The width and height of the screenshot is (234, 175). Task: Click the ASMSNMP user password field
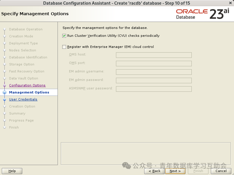(x=154, y=89)
